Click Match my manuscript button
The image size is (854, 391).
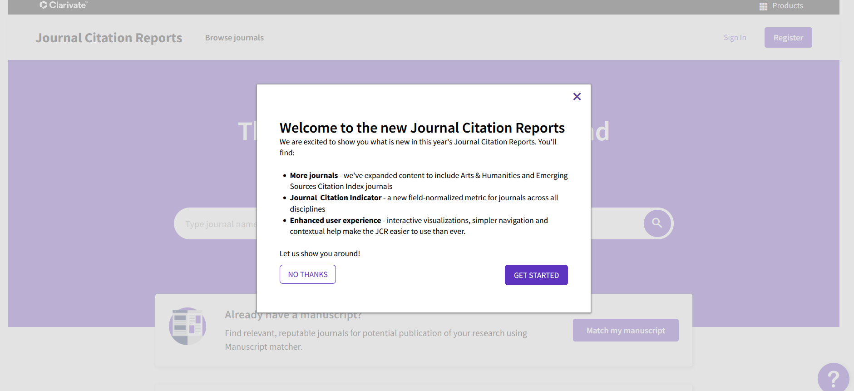tap(626, 330)
